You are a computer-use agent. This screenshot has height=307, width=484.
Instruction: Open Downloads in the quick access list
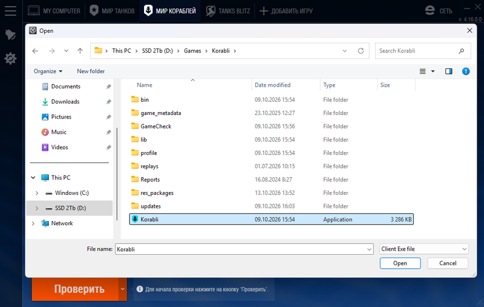click(x=65, y=102)
